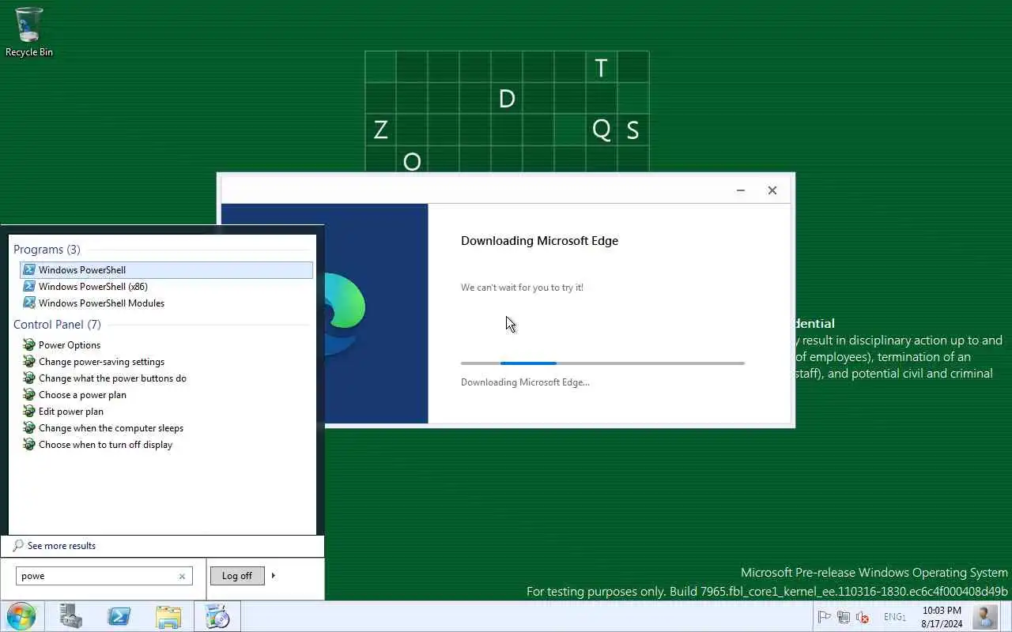
Task: Click the Control Panel (7) group header
Action: (x=57, y=325)
